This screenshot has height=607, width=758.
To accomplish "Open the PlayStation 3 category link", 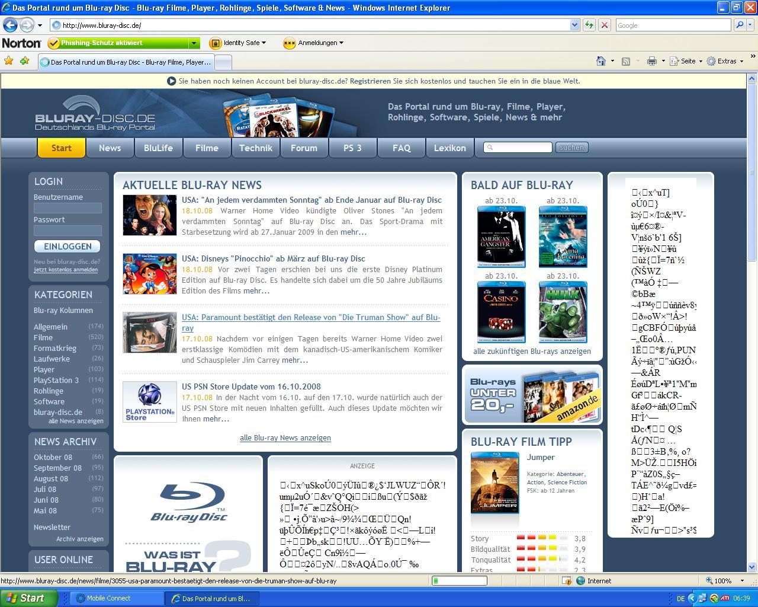I will 56,381.
